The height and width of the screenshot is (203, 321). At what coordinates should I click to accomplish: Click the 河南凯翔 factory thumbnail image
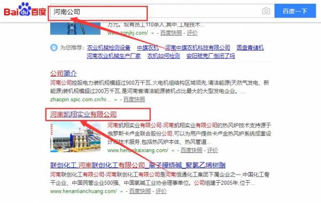point(75,137)
